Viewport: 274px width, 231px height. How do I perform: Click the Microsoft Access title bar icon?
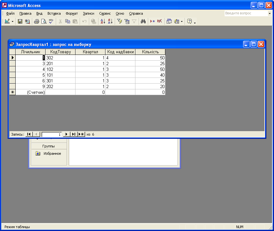pyautogui.click(x=4, y=5)
